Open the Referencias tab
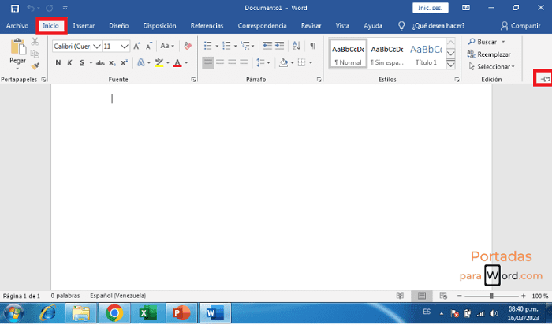The width and height of the screenshot is (552, 325). (207, 25)
